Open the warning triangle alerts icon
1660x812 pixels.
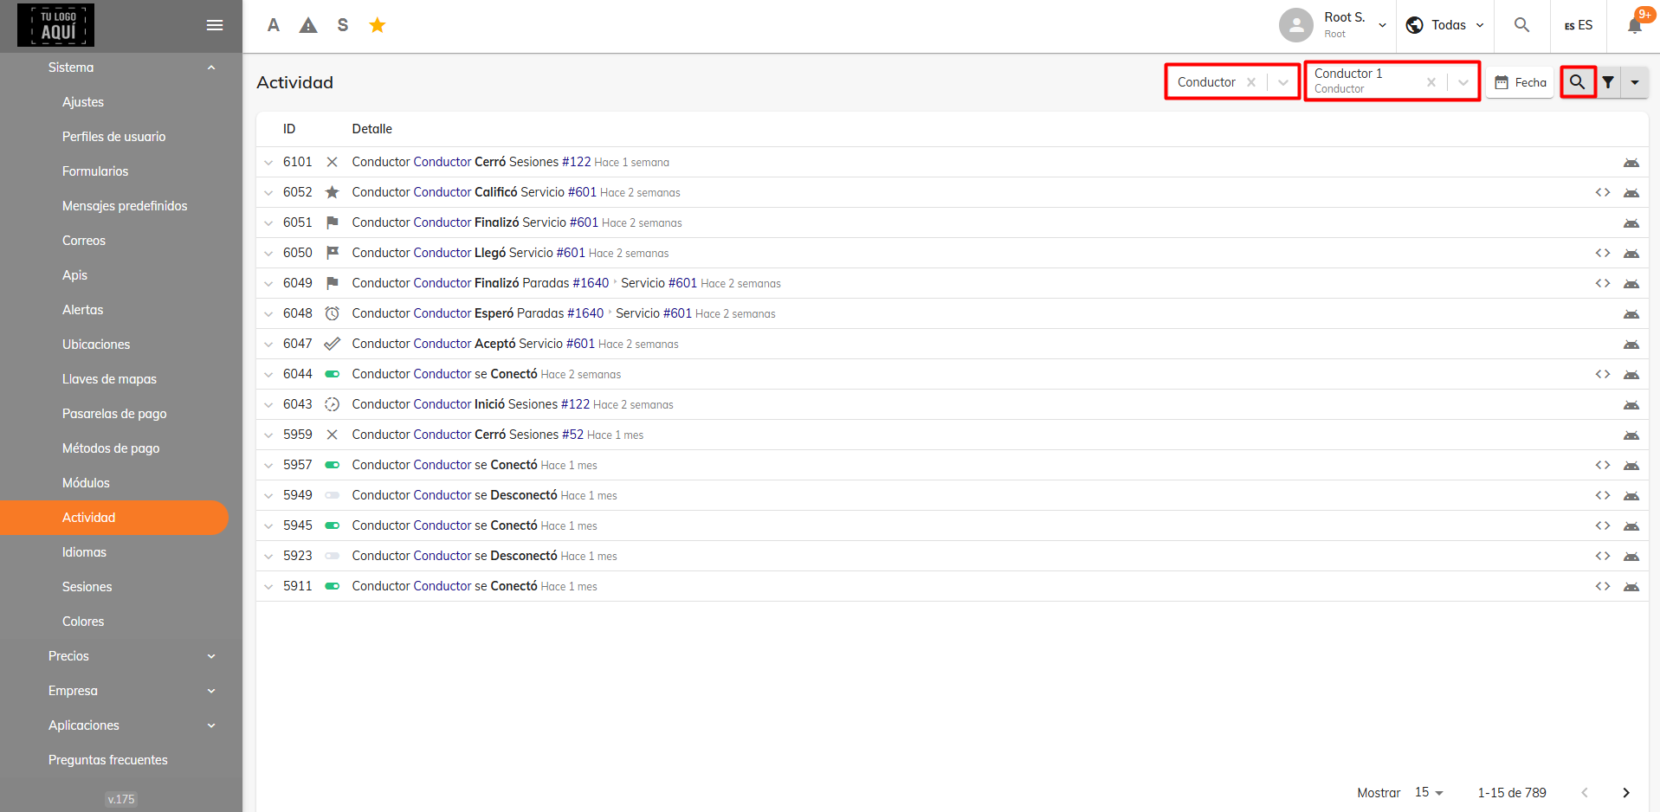(x=308, y=25)
